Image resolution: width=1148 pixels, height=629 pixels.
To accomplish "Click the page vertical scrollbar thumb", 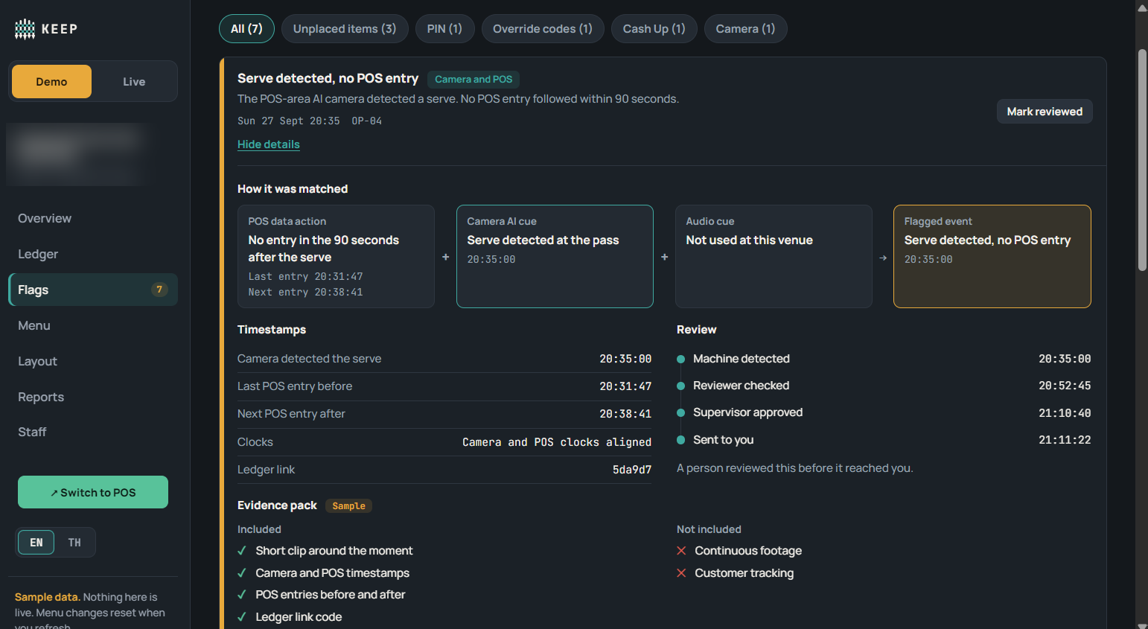I will click(x=1142, y=160).
